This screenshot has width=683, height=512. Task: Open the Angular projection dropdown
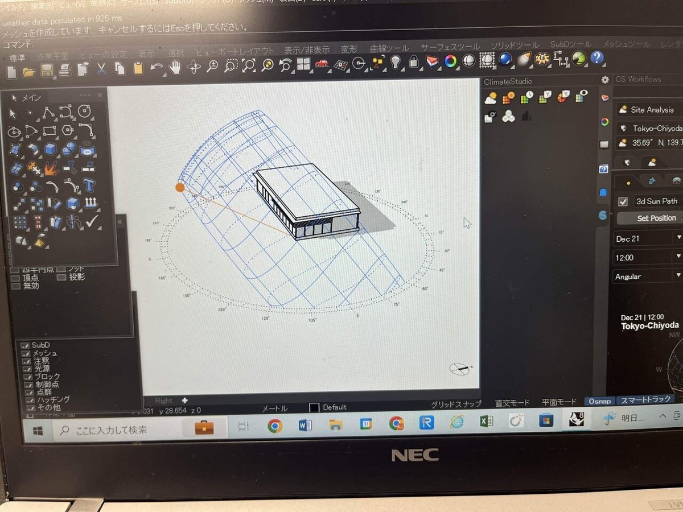648,276
